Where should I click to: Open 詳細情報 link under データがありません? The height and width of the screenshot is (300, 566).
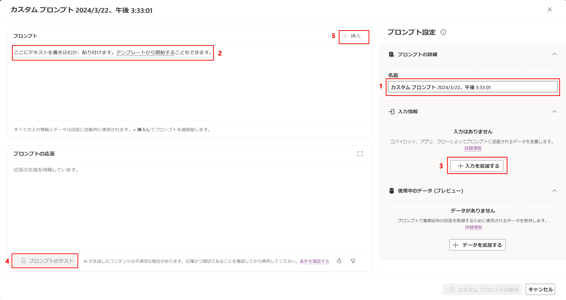pyautogui.click(x=473, y=227)
